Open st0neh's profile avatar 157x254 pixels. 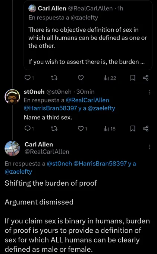pos(12,97)
